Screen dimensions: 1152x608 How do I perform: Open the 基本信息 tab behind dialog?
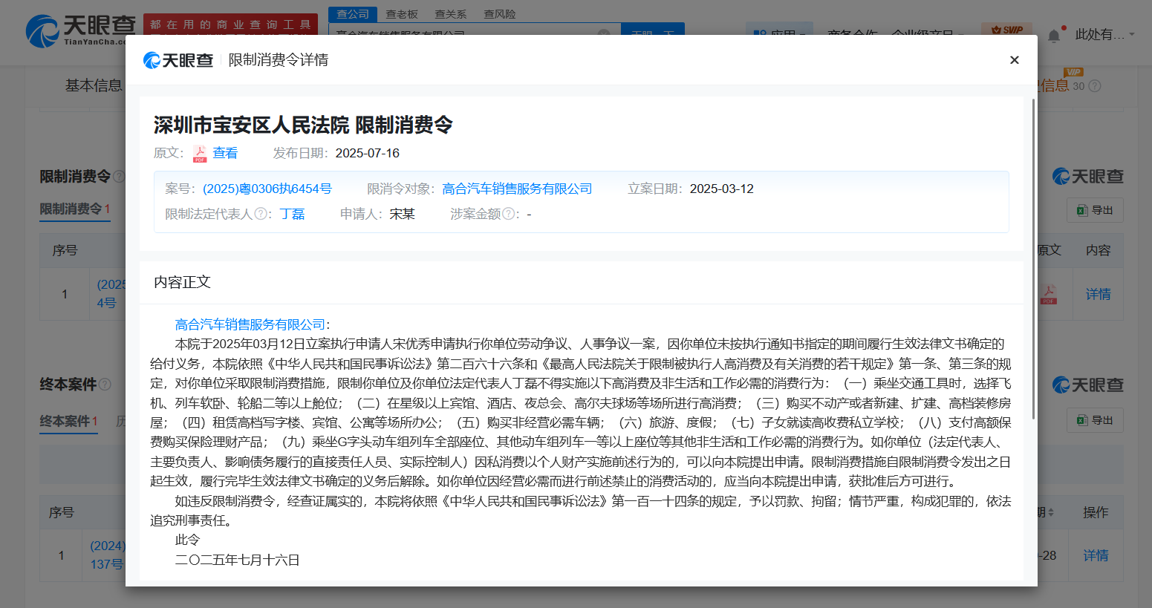tap(94, 85)
